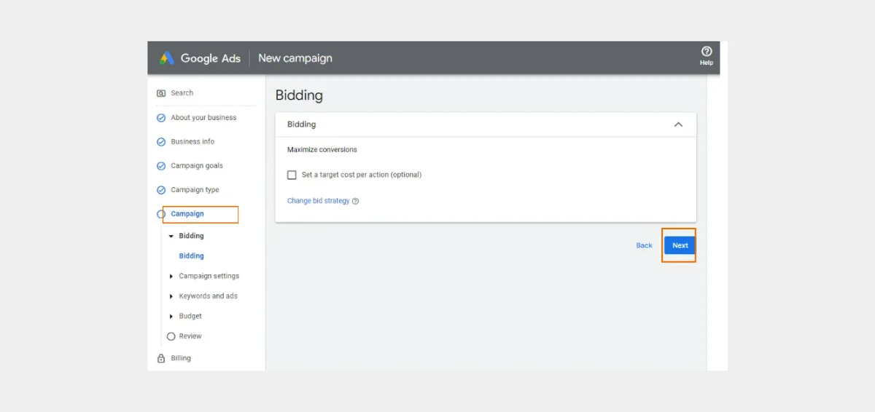Open the Campaign settings sidebar item
Screen dimensions: 875x412
pyautogui.click(x=209, y=277)
